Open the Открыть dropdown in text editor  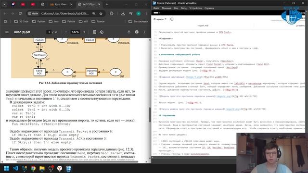[x=160, y=19]
